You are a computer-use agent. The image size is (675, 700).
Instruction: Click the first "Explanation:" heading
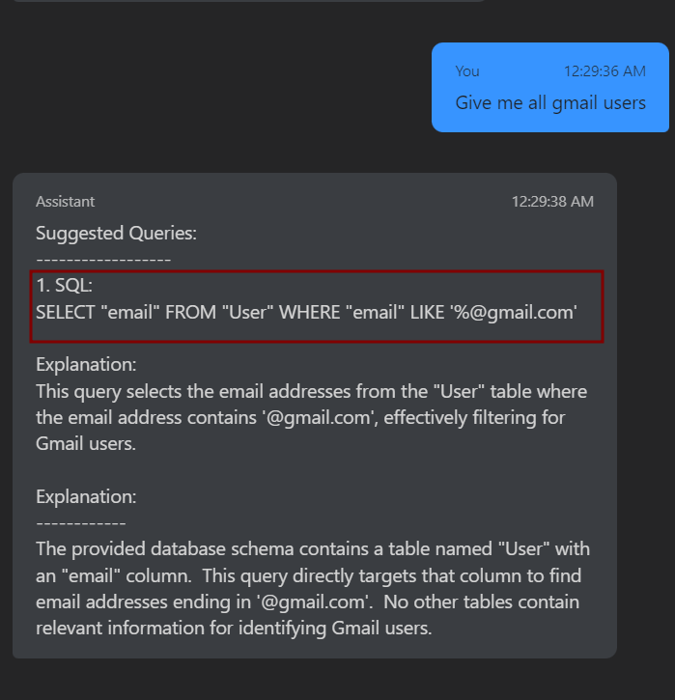[x=86, y=365]
